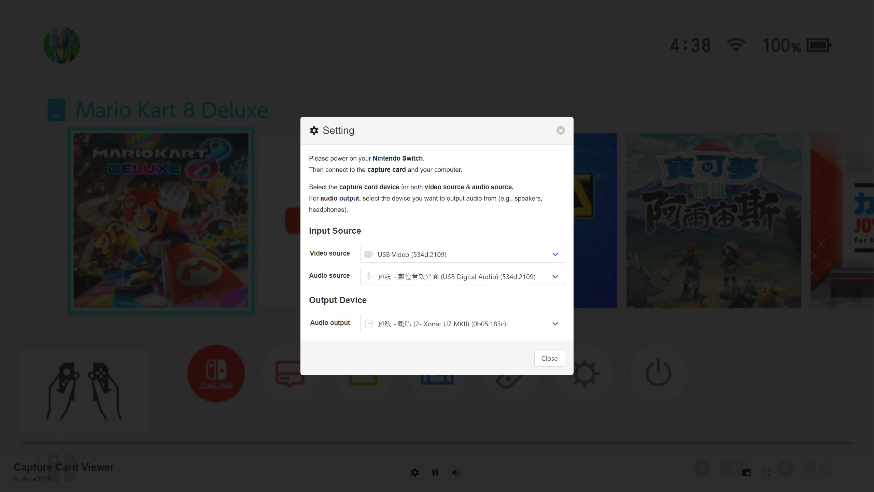
Task: Click the user profile avatar
Action: tap(61, 44)
